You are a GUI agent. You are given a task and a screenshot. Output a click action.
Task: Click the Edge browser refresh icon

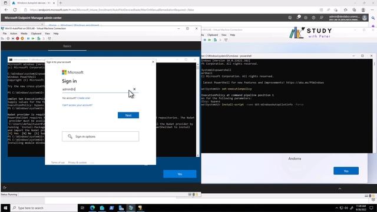pyautogui.click(x=15, y=10)
